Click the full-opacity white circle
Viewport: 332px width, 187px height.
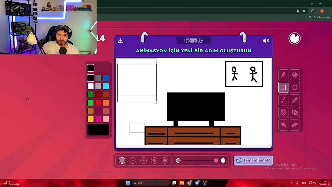point(223,161)
